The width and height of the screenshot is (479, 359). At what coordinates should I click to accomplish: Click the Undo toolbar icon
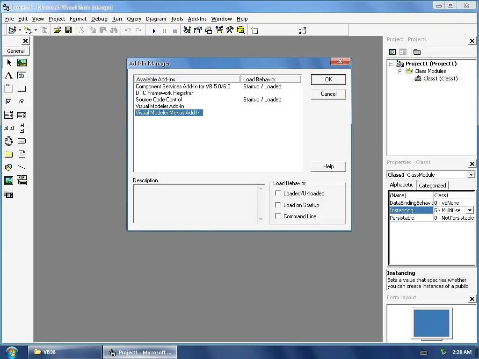pyautogui.click(x=128, y=30)
